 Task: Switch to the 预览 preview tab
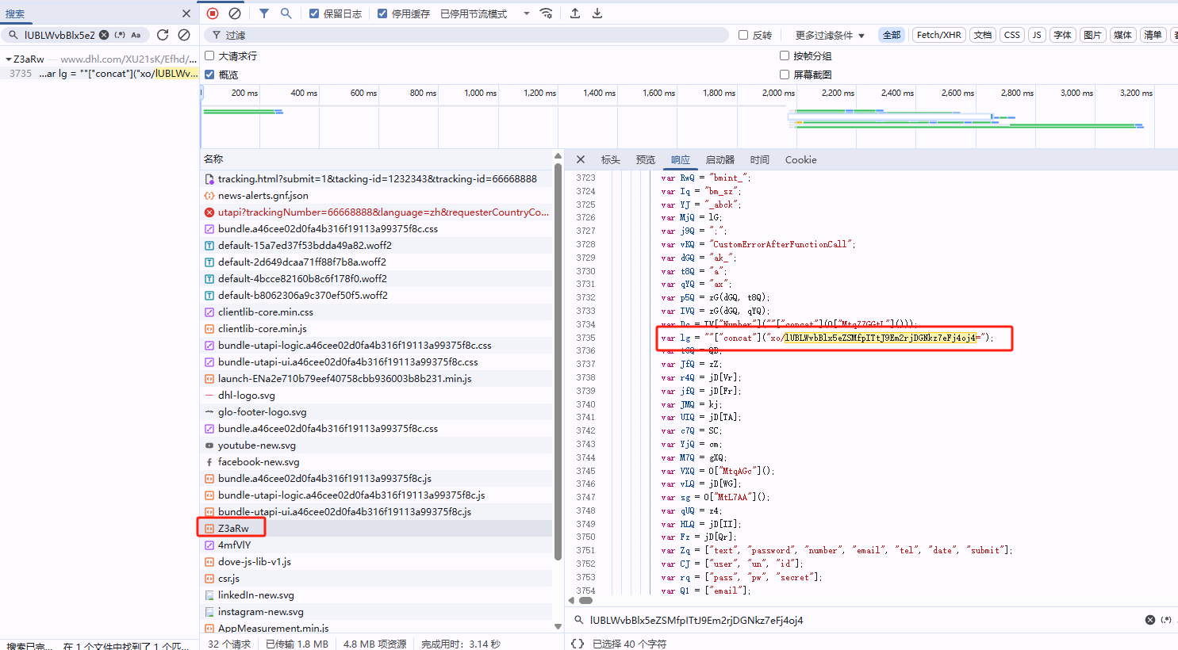point(646,159)
